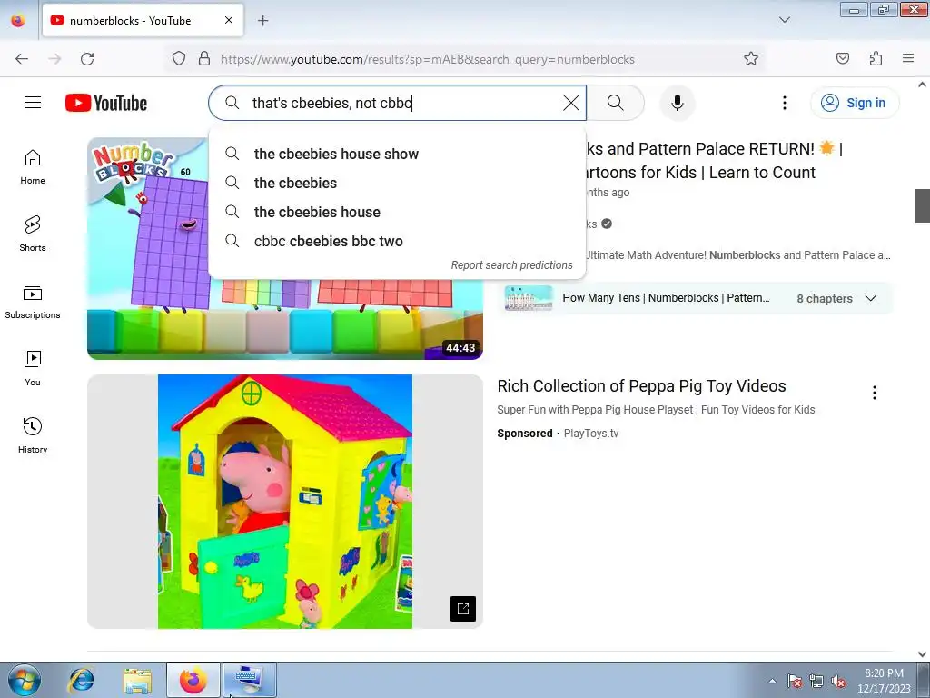Screen dimensions: 930x698
Task: Click muted volume tray icon
Action: [838, 681]
